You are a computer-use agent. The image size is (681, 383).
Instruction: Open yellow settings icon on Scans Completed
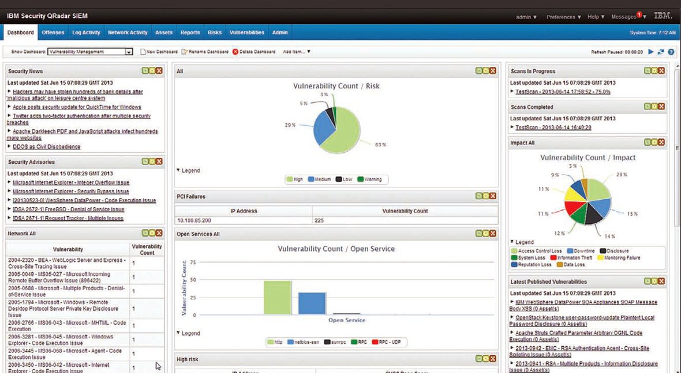(x=654, y=106)
